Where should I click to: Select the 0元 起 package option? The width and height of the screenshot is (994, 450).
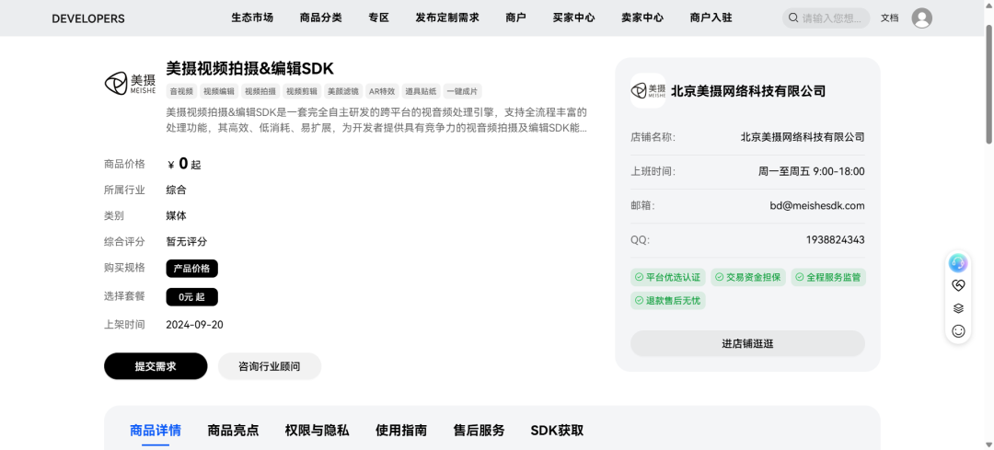tap(192, 296)
